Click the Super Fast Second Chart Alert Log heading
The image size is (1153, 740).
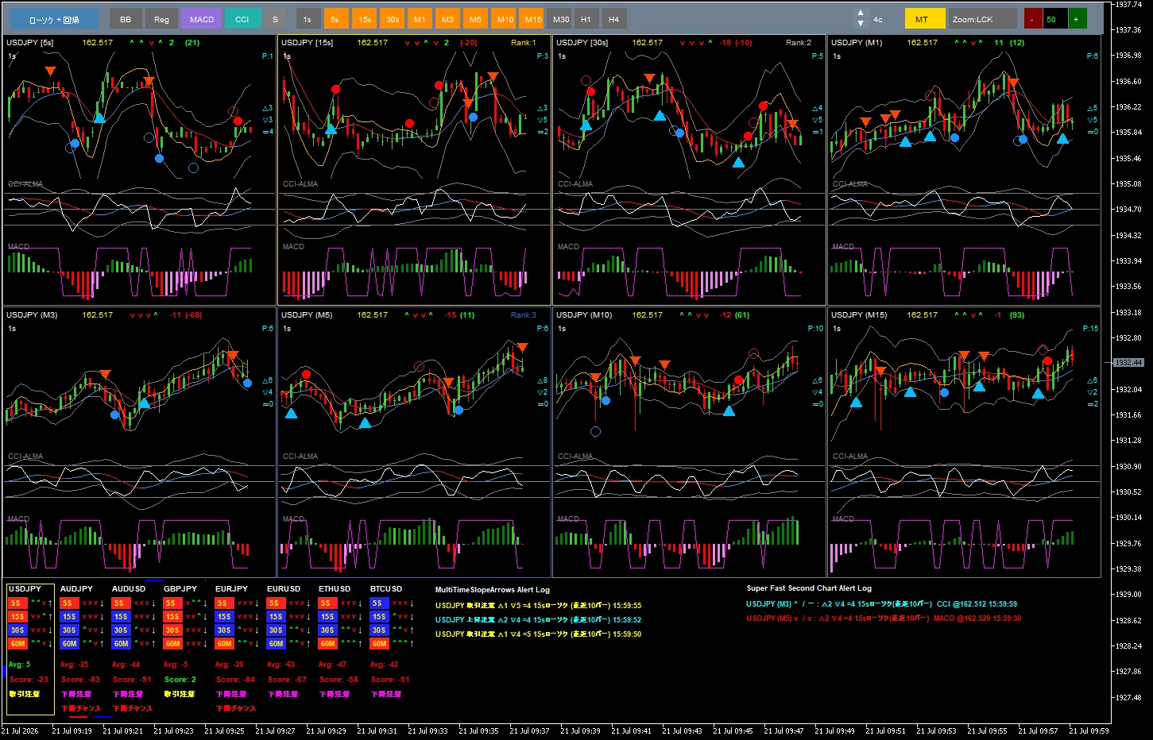click(809, 588)
